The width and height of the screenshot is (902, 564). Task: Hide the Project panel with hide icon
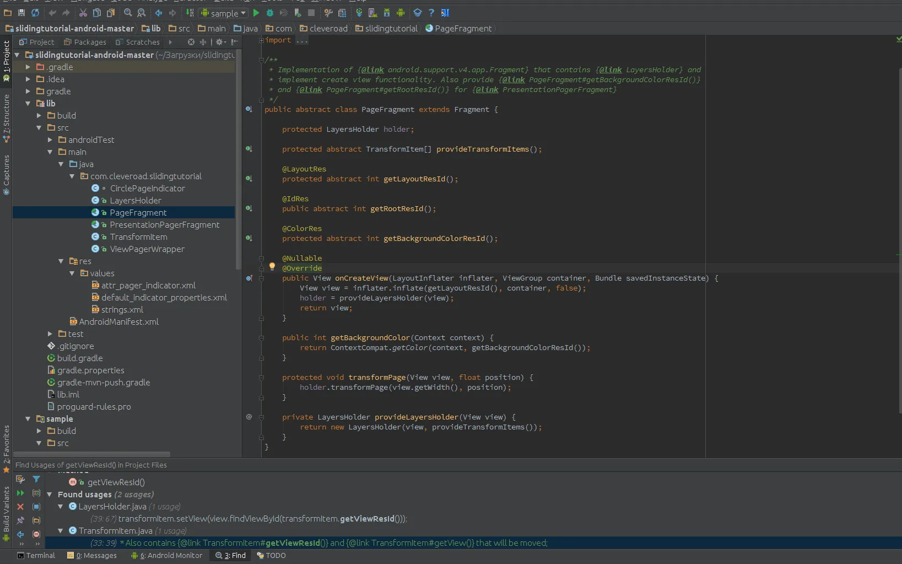(235, 42)
